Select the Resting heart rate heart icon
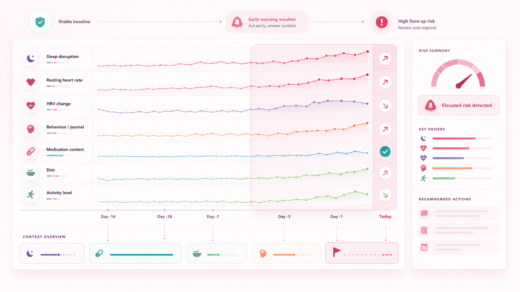 pos(31,82)
